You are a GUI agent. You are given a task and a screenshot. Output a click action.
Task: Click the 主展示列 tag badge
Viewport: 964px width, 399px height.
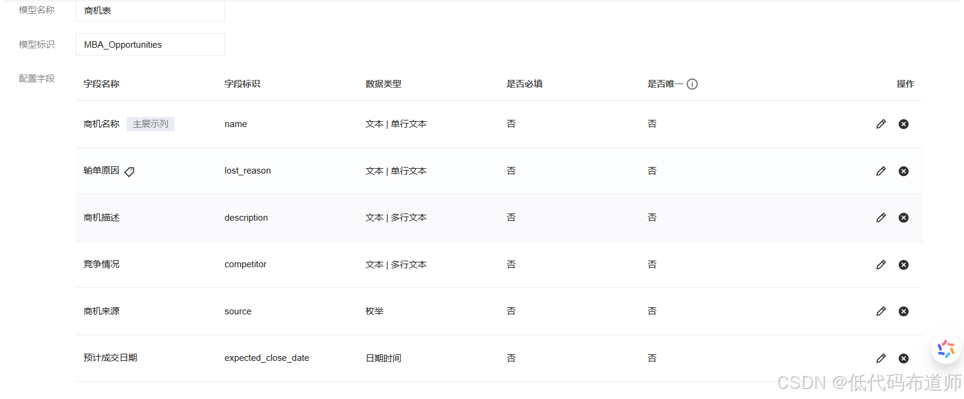[151, 124]
